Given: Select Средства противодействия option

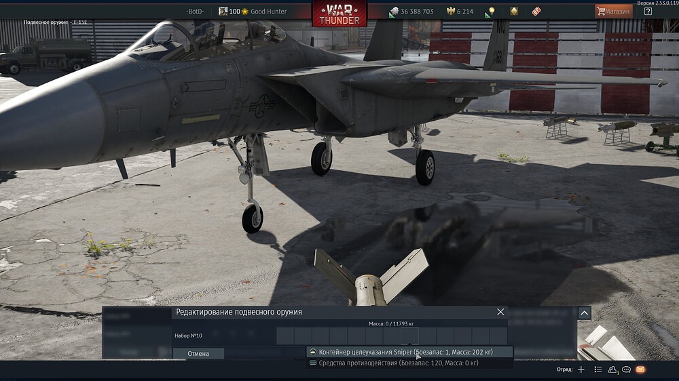Looking at the screenshot, I should 394,363.
